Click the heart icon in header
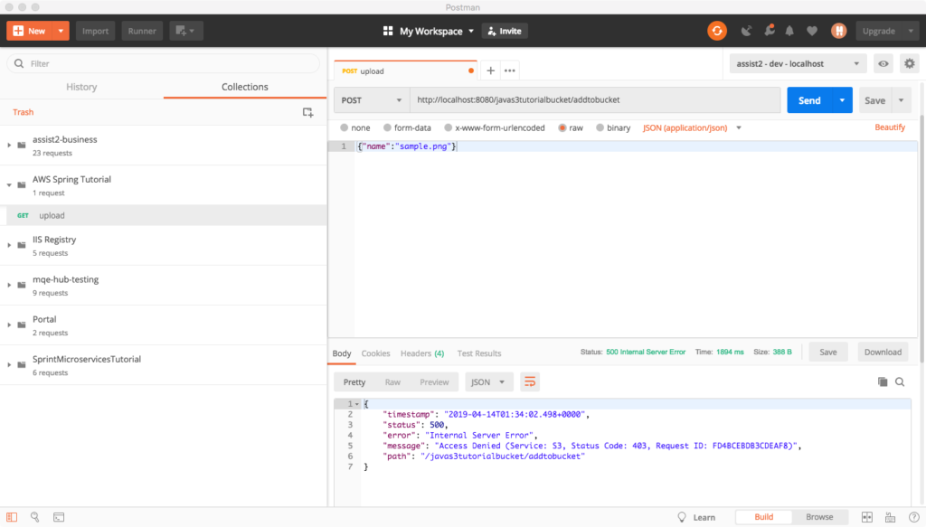 812,31
